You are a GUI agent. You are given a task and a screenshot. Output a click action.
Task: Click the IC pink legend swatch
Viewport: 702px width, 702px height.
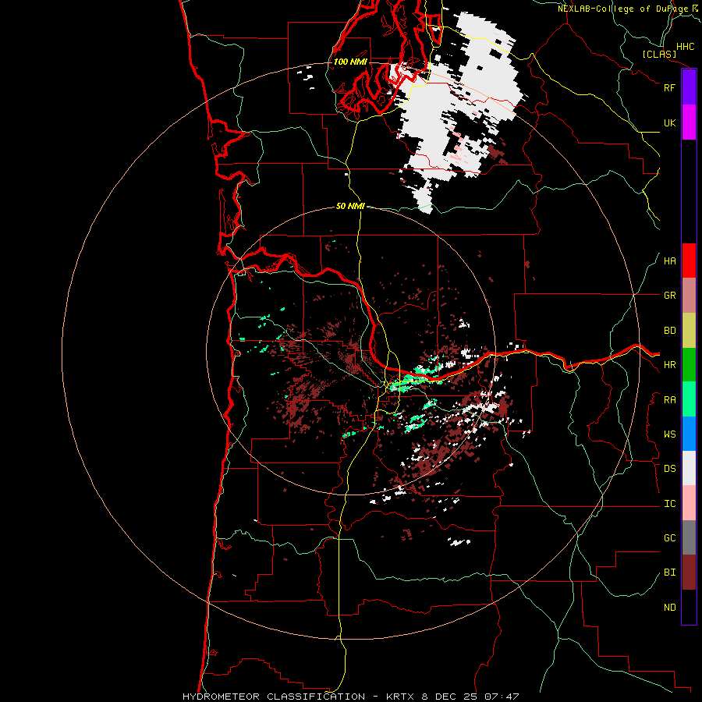point(689,503)
